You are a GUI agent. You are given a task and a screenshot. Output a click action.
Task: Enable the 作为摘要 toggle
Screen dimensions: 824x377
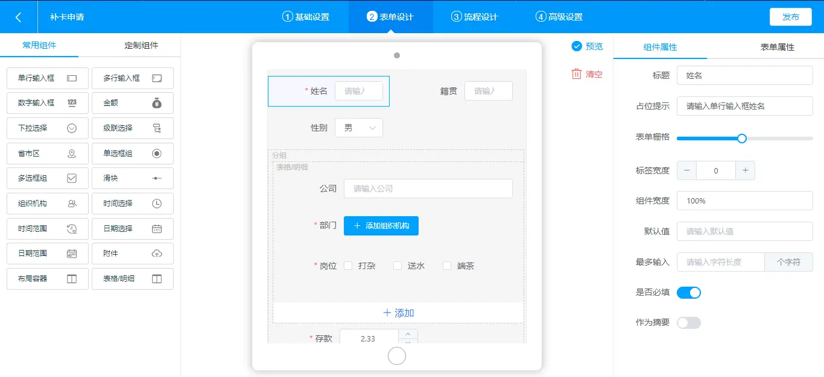pos(688,322)
